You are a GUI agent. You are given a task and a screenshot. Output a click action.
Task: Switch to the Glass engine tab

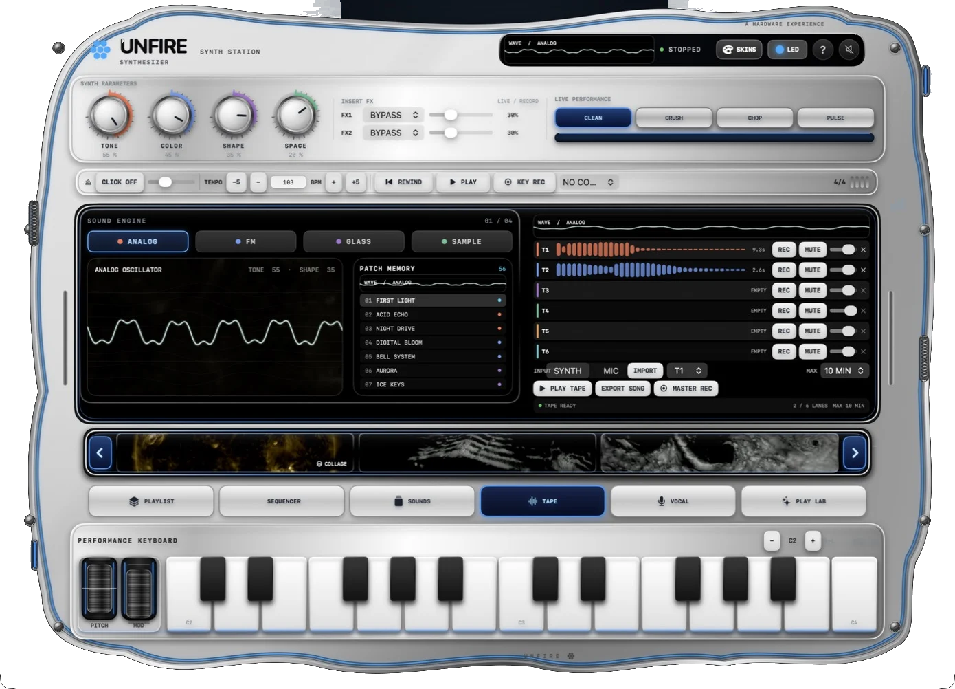[354, 241]
